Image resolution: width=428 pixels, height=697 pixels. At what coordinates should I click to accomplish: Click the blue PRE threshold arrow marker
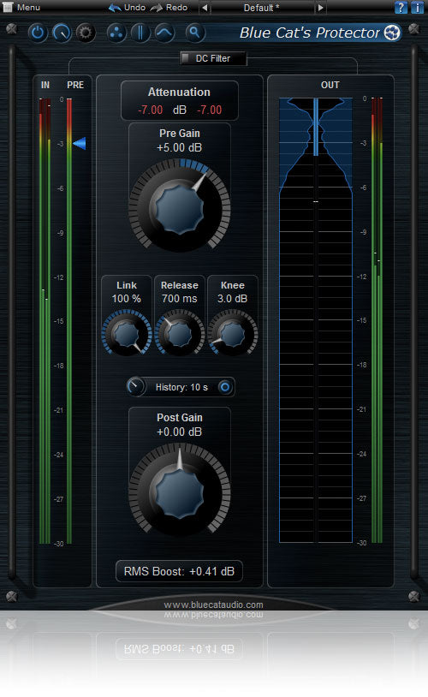click(x=80, y=143)
